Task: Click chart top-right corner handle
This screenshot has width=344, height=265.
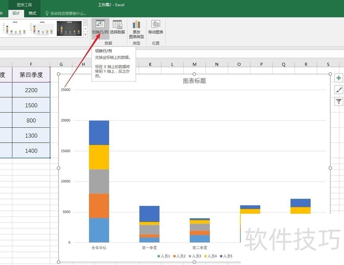Action: tap(330, 74)
